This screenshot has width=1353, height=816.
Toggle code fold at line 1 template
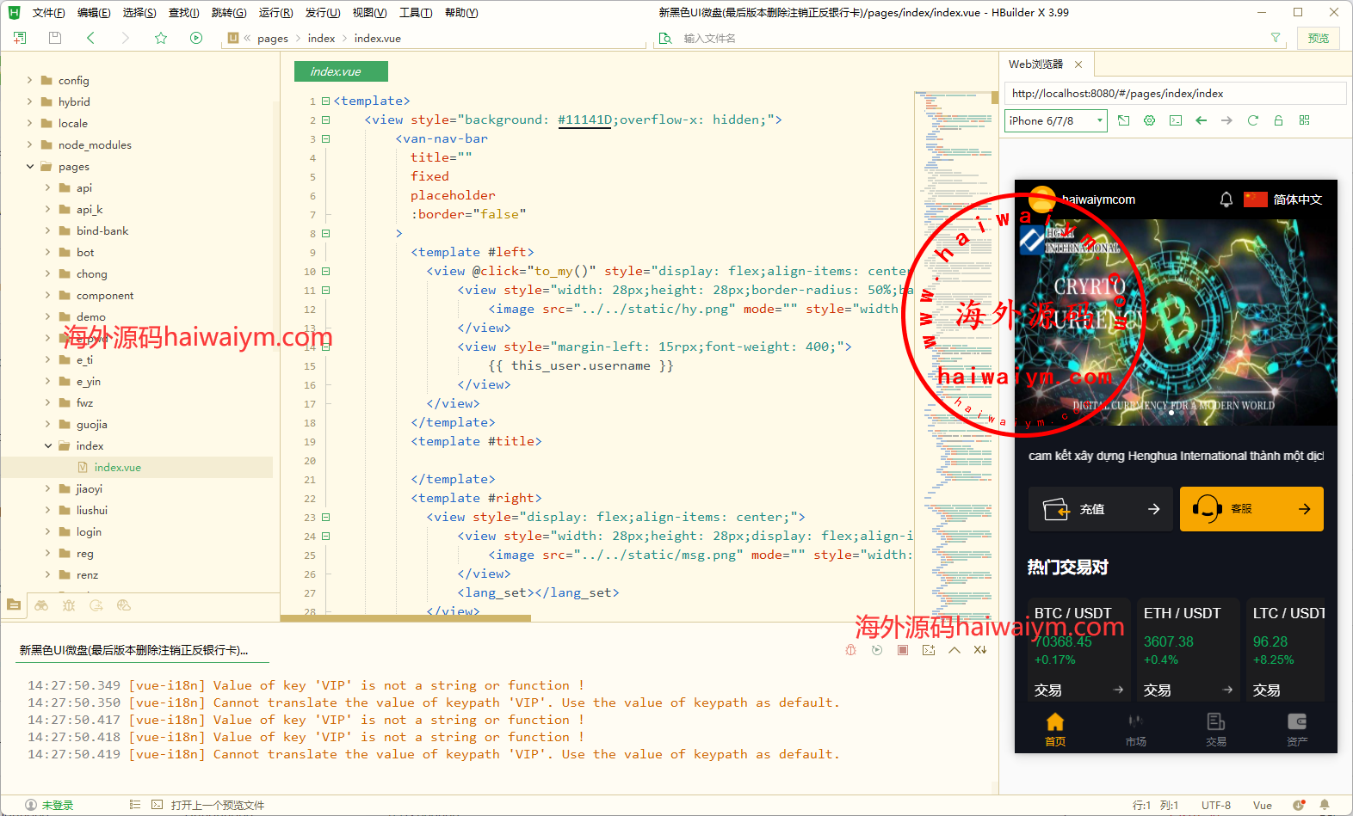pos(326,101)
